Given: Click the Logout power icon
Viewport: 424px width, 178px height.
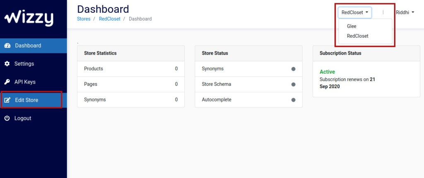Looking at the screenshot, I should click(7, 118).
